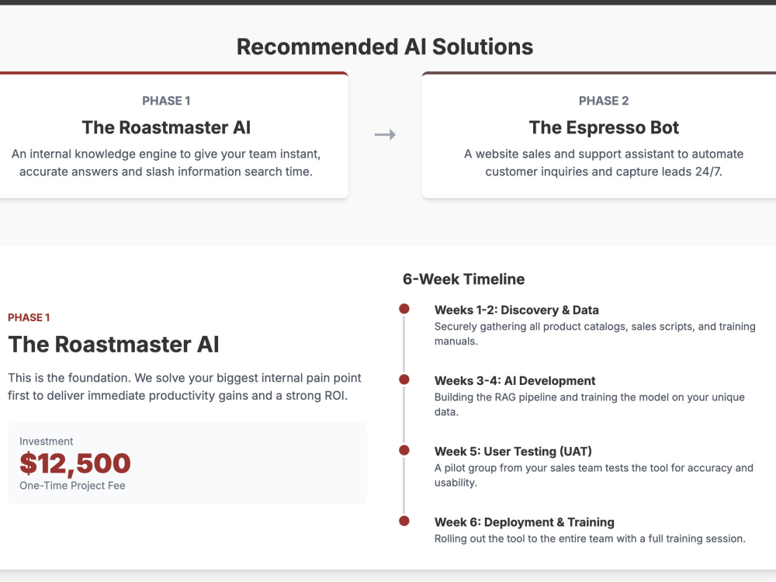Click 'Rolling out the tool' description
Image resolution: width=776 pixels, height=582 pixels.
click(x=590, y=539)
